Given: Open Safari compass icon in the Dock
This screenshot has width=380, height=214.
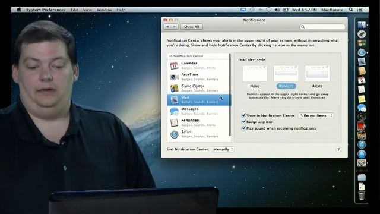Looking at the screenshot, I should click(x=362, y=52).
